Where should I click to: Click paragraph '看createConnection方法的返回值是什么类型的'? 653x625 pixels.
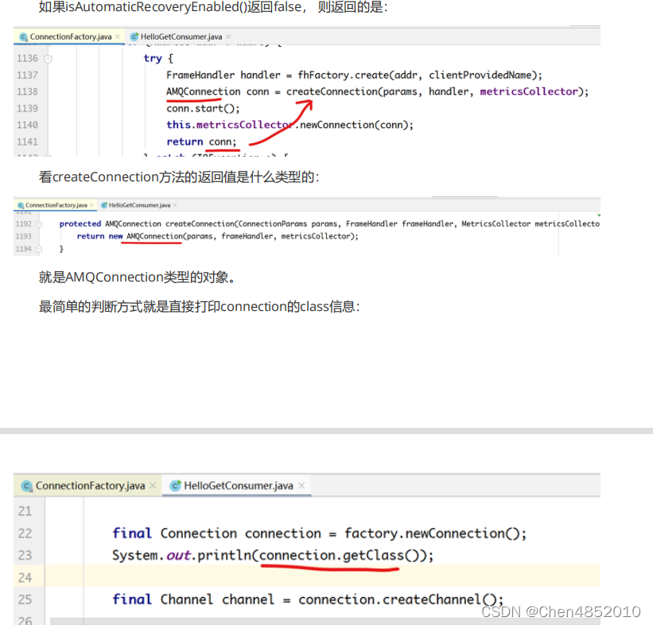[179, 177]
